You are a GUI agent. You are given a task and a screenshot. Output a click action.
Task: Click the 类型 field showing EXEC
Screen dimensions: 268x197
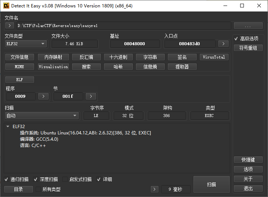(209, 116)
